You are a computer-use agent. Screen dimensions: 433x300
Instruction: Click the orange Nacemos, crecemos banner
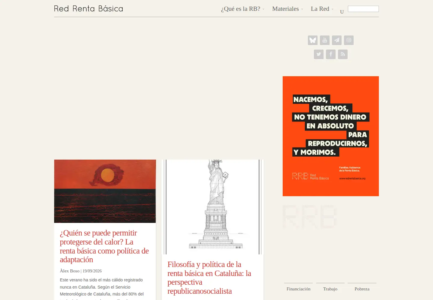click(331, 136)
